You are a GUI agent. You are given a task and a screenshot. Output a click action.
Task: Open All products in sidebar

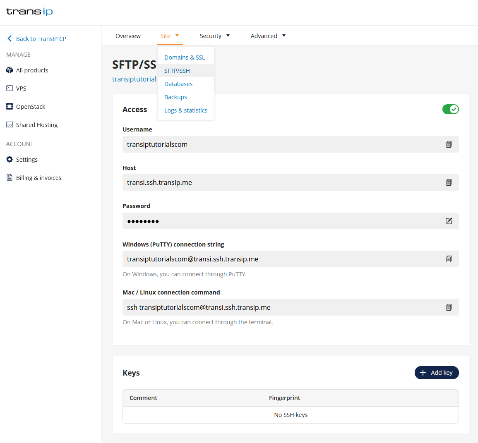click(32, 70)
